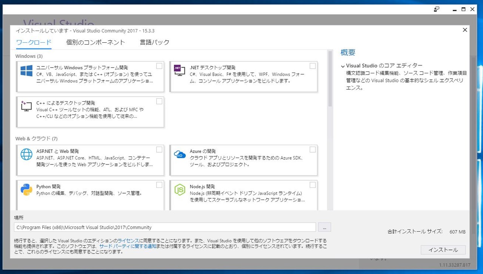Viewport: 483px width, 274px height.
Task: Close the installer dialog with X
Action: [x=465, y=30]
